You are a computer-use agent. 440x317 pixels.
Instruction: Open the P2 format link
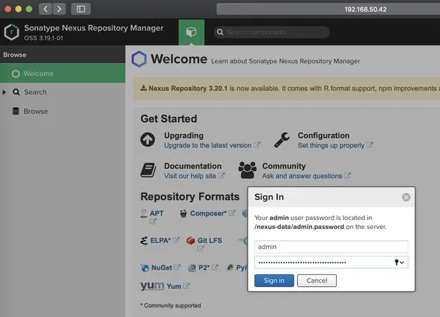coord(204,267)
